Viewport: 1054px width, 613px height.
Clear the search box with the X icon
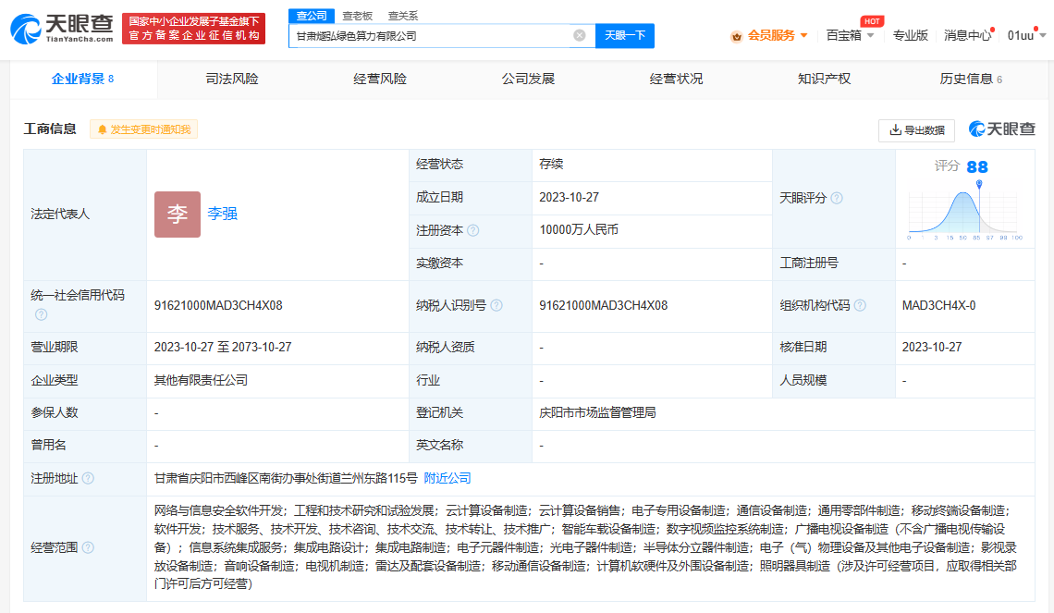coord(580,36)
